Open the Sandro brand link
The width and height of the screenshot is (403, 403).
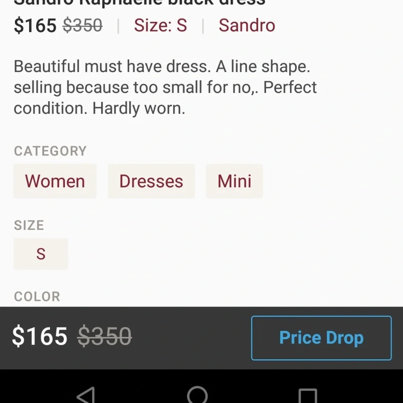coord(247,25)
